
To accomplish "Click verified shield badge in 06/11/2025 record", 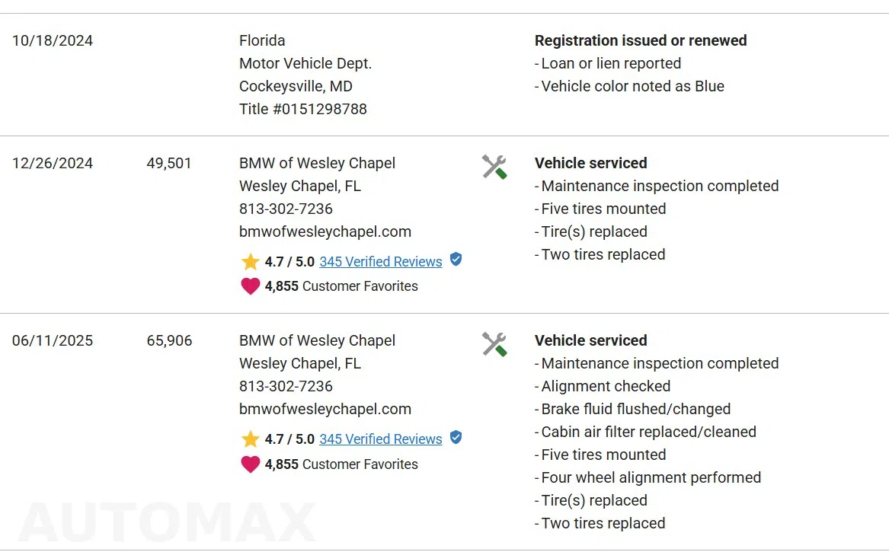I will pyautogui.click(x=456, y=438).
